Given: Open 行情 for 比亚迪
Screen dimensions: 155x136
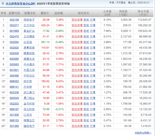Looking at the screenshot, I should tap(93, 42).
